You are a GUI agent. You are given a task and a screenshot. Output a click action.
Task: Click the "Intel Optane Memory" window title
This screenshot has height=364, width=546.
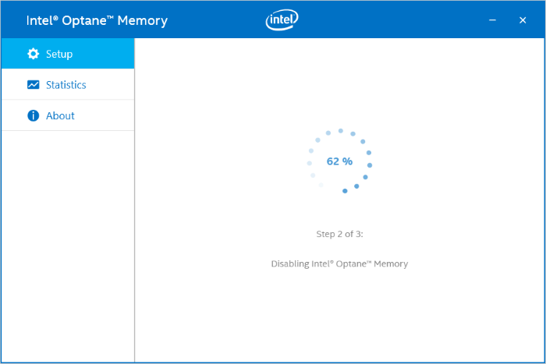[97, 20]
